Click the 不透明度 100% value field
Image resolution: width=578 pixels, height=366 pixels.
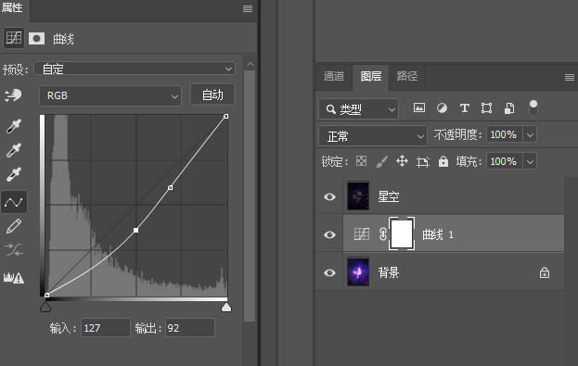pos(505,134)
